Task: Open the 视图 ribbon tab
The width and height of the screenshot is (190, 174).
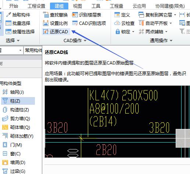Action: tap(78, 6)
